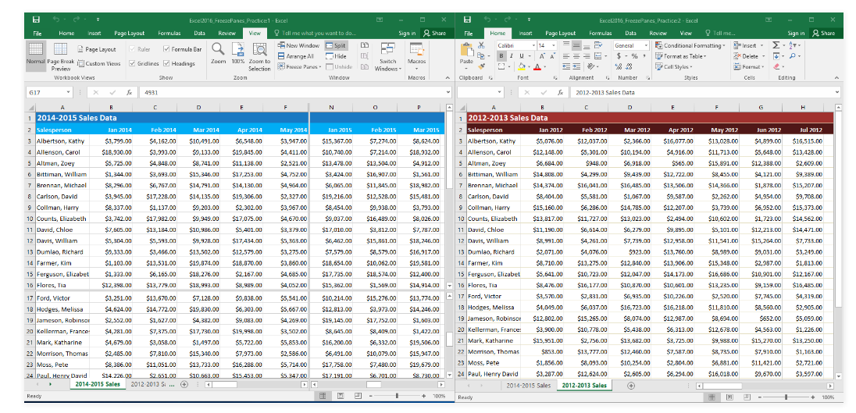Click the Save icon in left window title bar
856x413 pixels.
36,20
